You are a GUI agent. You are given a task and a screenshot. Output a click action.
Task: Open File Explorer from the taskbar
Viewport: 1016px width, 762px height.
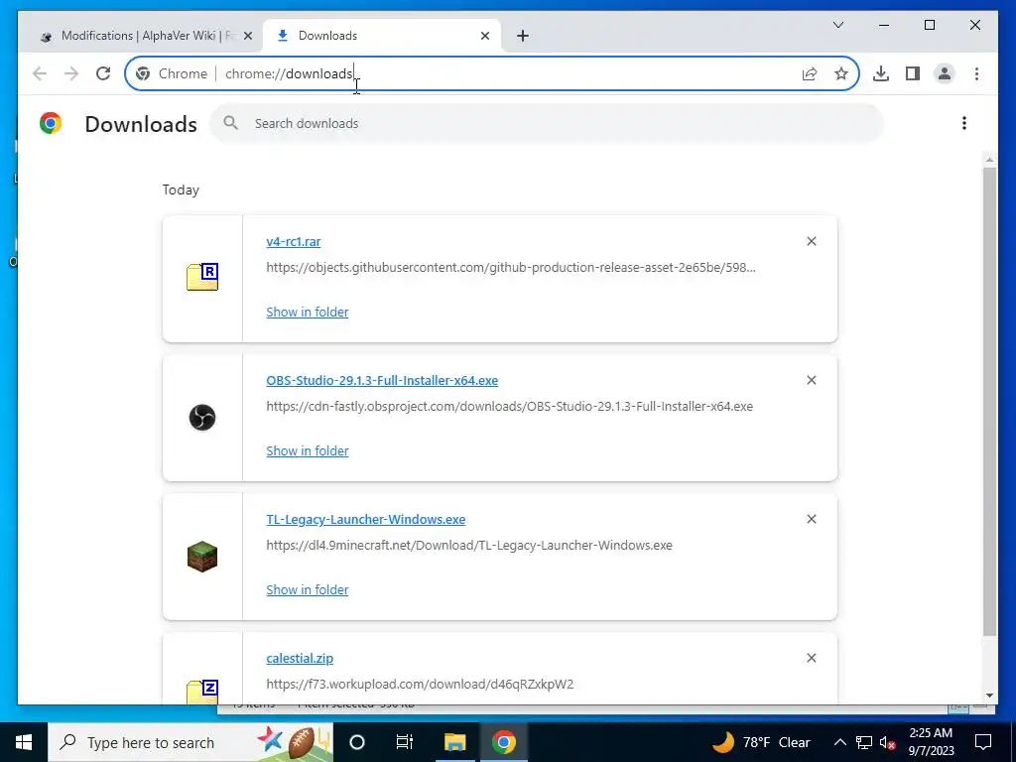tap(454, 742)
